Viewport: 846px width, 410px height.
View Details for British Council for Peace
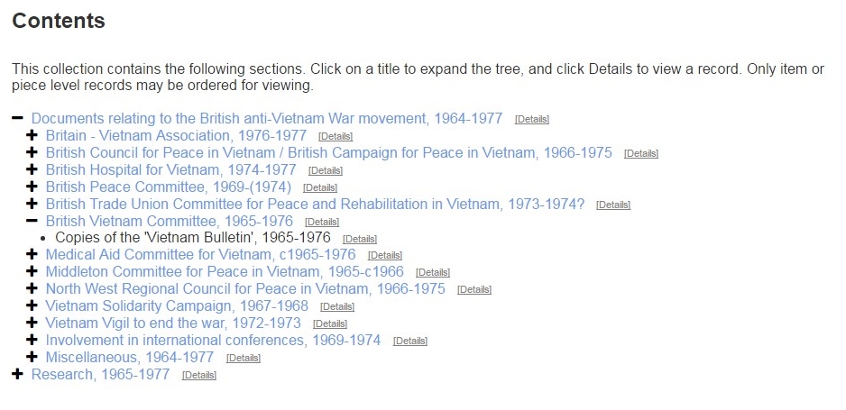point(640,153)
